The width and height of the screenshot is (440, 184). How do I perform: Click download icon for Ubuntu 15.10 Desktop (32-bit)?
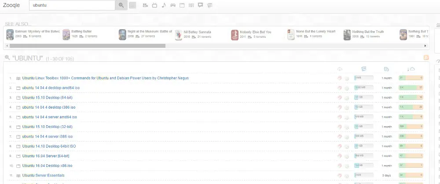[x=347, y=127]
